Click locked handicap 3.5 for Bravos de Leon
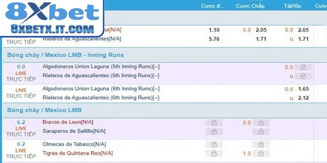This screenshot has height=163, width=327. tap(261, 123)
